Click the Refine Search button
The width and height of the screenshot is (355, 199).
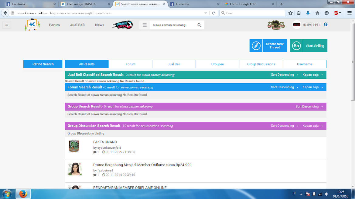click(x=43, y=64)
